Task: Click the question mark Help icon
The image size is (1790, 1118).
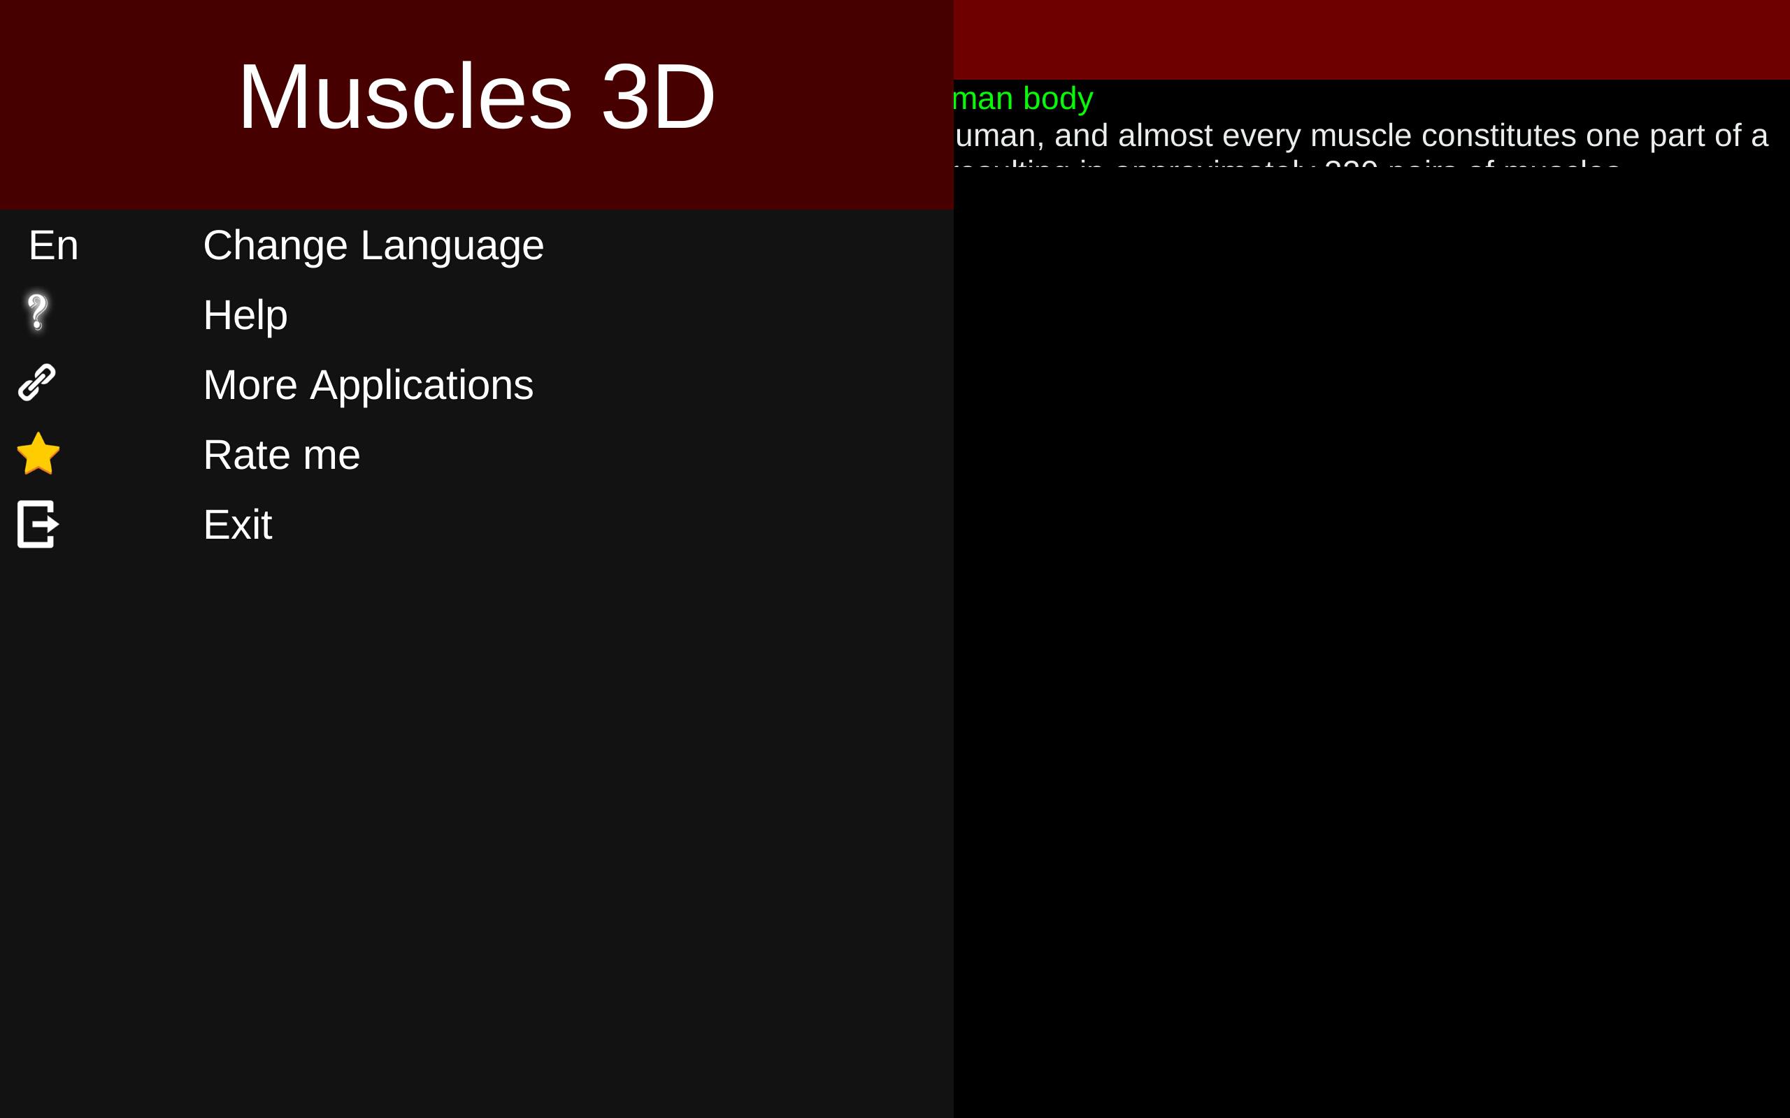Action: 37,312
